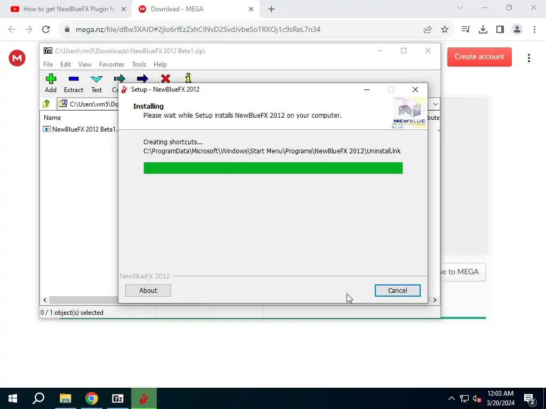546x409 pixels.
Task: Open Chrome's three-dot menu
Action: tap(534, 30)
